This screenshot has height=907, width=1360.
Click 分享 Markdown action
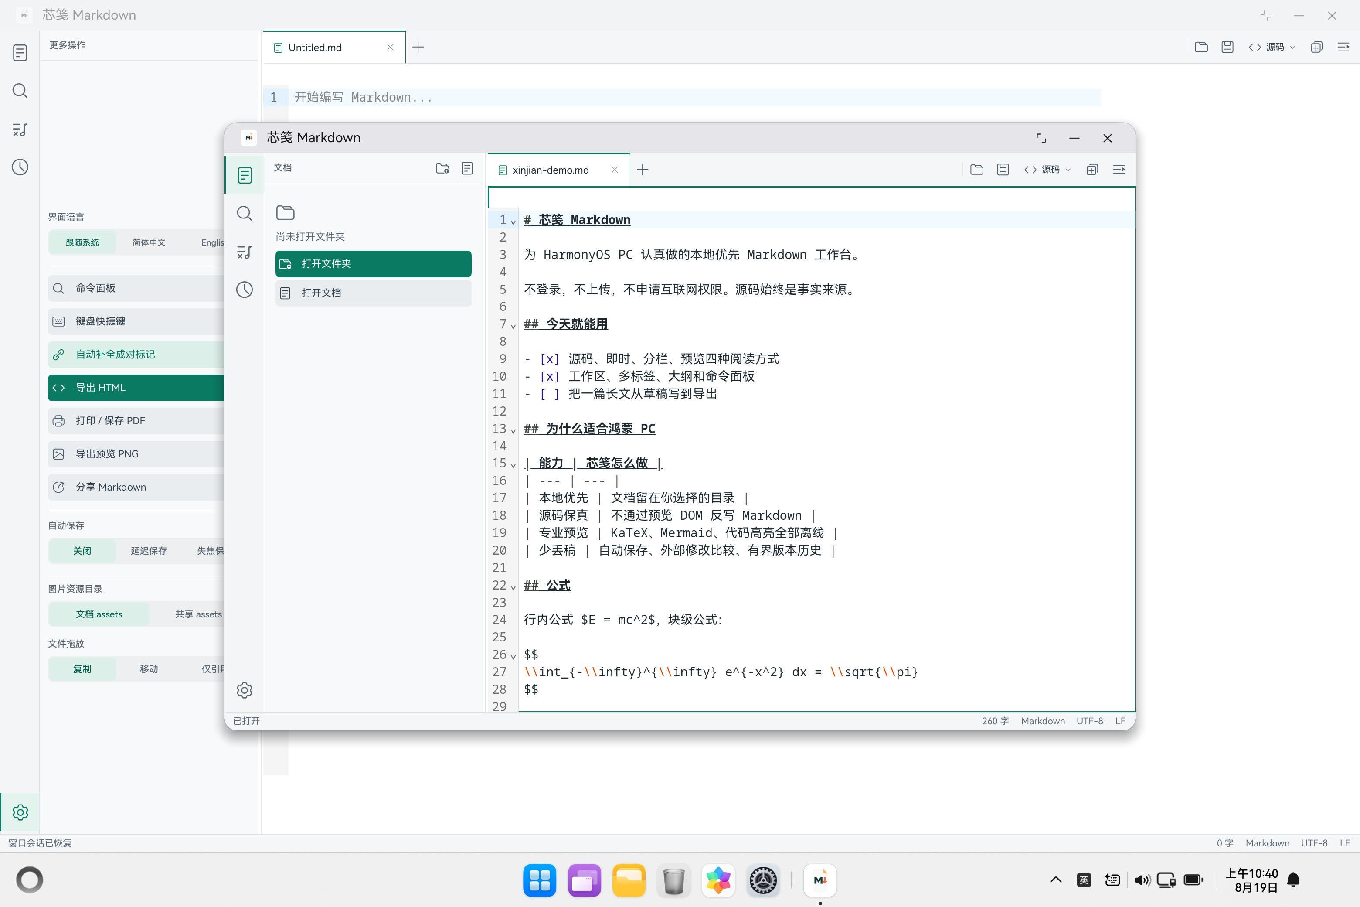tap(136, 487)
